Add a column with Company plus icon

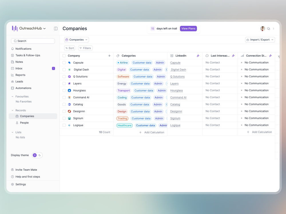point(109,56)
